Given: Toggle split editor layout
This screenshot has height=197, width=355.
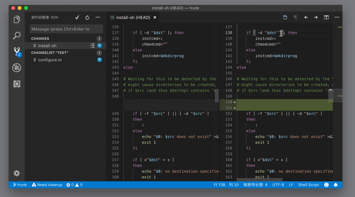Looking at the screenshot, I should (326, 17).
